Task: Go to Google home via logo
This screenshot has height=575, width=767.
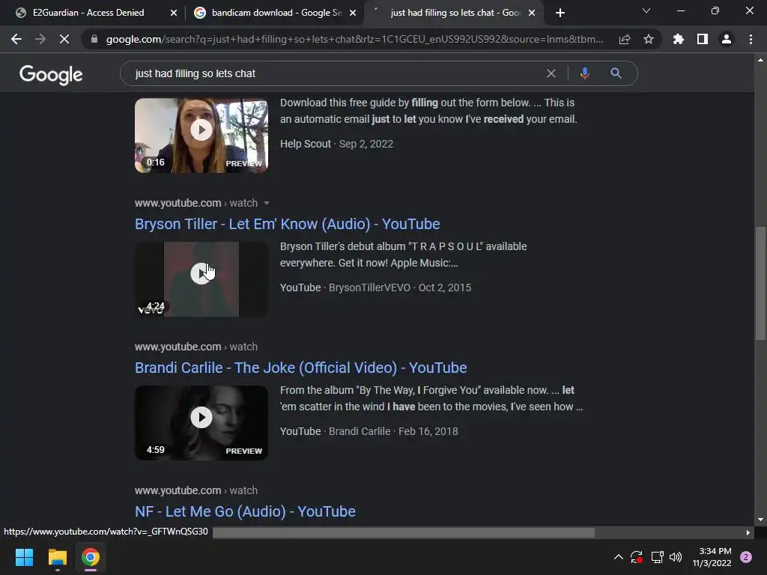Action: [51, 74]
